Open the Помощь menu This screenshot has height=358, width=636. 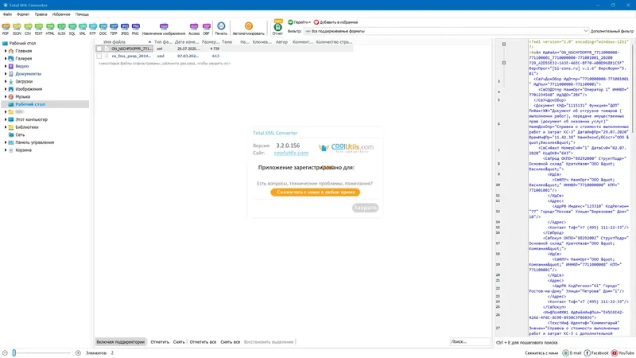point(82,14)
